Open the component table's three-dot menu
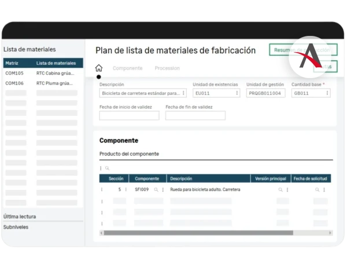Screen dimensions: 347x268 [101, 168]
